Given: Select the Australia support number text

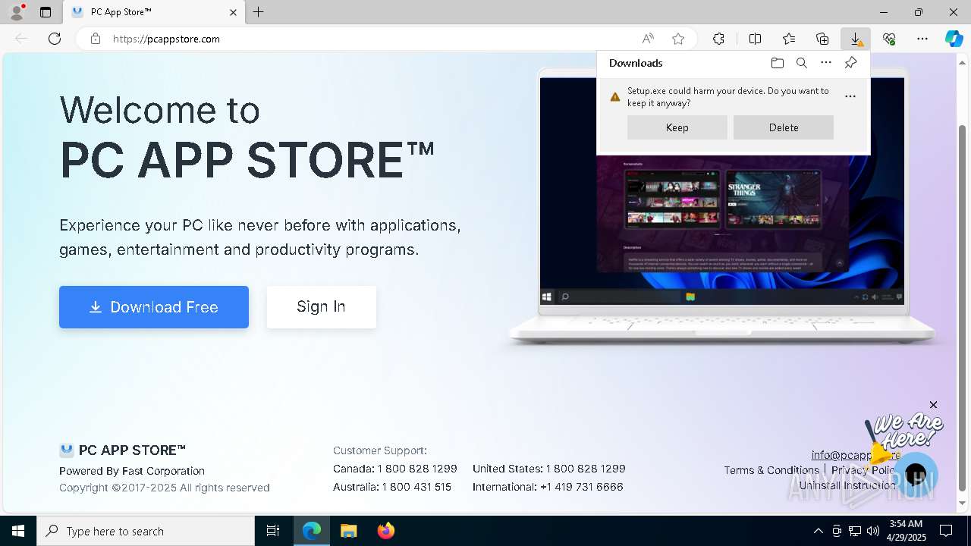Looking at the screenshot, I should [392, 487].
